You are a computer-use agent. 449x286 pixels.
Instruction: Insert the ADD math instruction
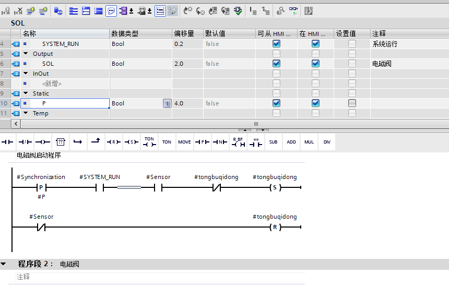[x=291, y=142]
